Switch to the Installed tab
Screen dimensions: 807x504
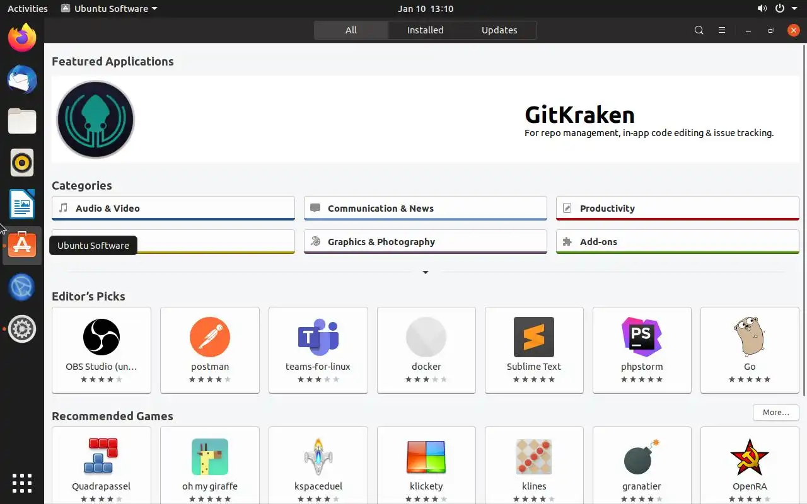425,30
